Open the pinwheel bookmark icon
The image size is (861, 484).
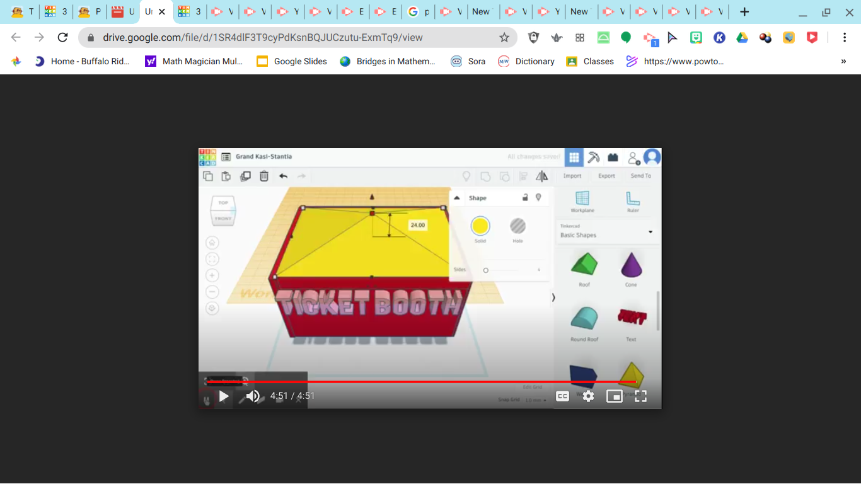[x=16, y=61]
